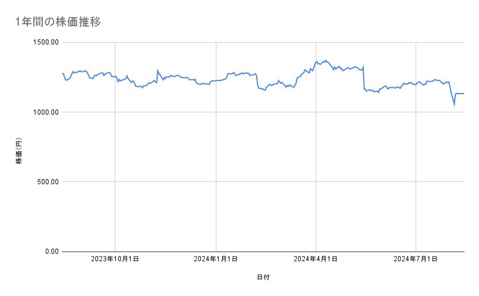This screenshot has width=479, height=296.
Task: Select the rightmost end of the price line
Action: click(464, 94)
